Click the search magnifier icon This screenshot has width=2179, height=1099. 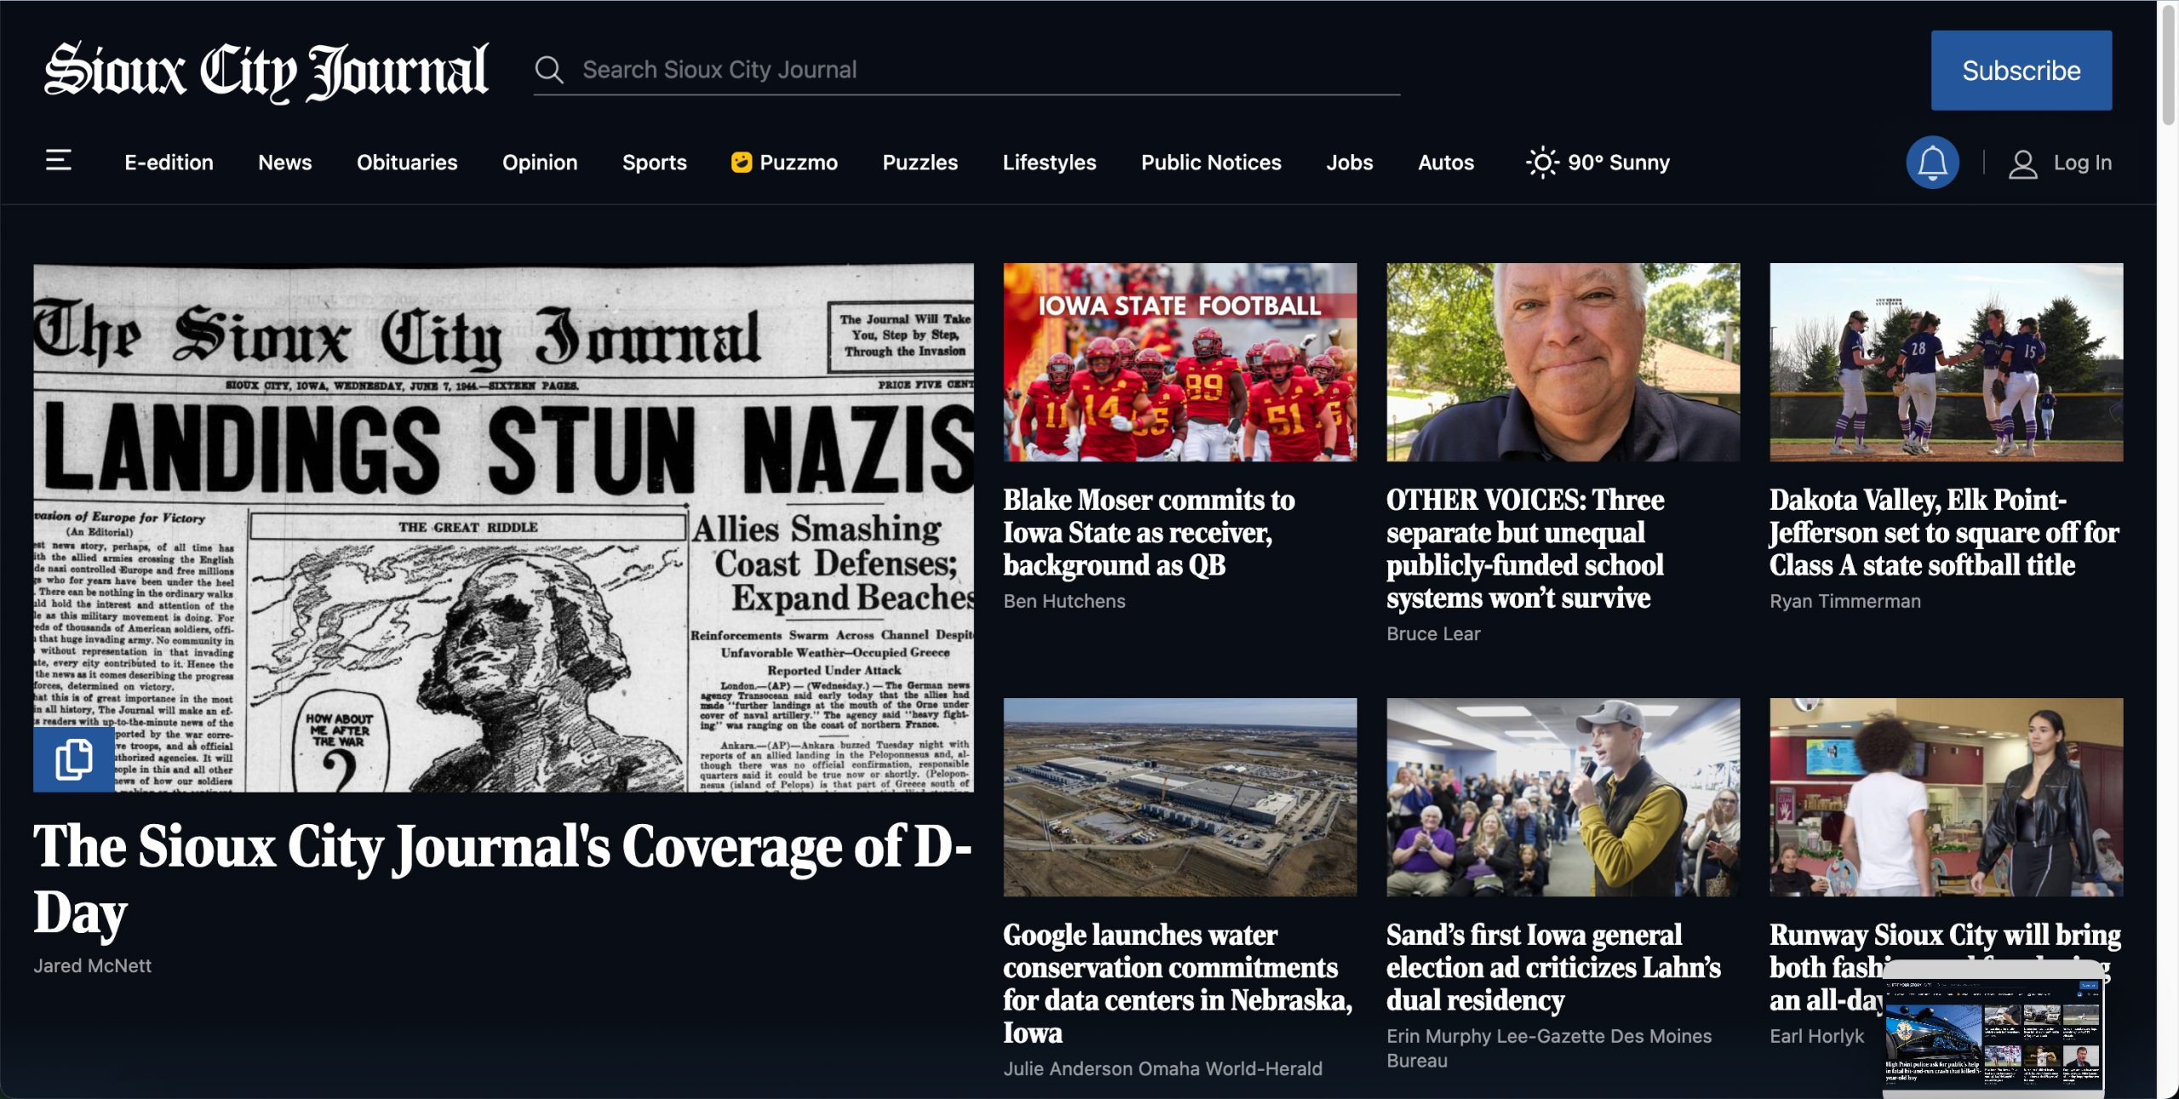549,70
